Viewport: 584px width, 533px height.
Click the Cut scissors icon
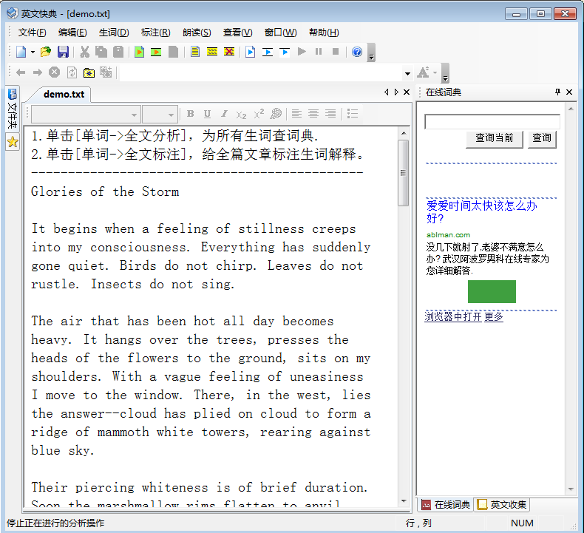point(84,52)
